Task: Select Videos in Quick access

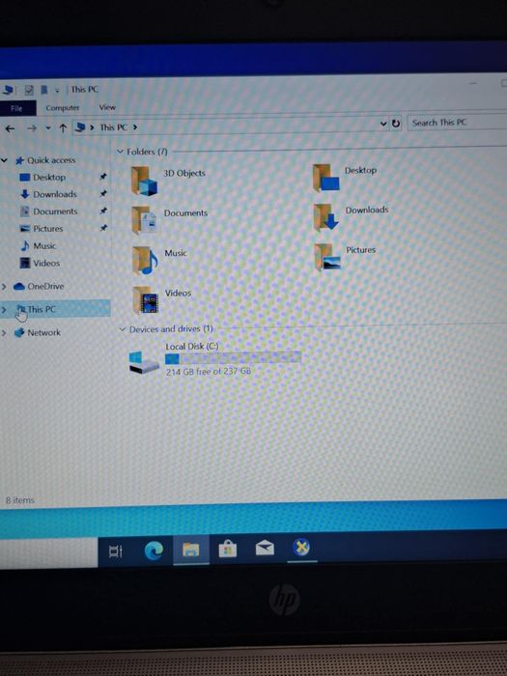Action: point(46,263)
